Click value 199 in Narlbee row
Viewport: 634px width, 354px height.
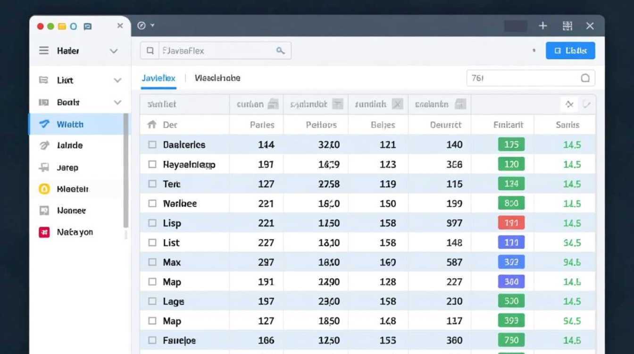454,203
